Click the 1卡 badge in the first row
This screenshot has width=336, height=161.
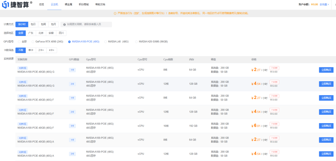pyautogui.click(x=72, y=70)
